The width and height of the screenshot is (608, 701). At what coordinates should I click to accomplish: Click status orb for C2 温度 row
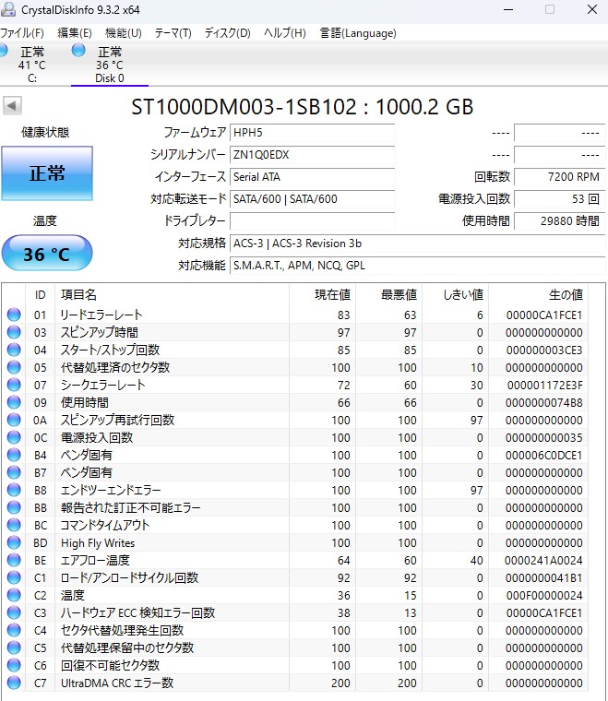14,595
